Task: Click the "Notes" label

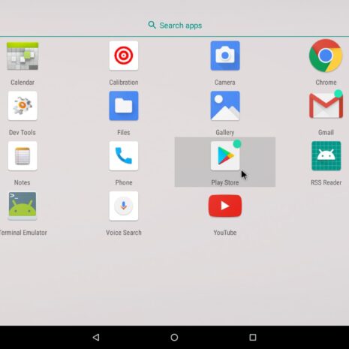Action: click(x=22, y=182)
